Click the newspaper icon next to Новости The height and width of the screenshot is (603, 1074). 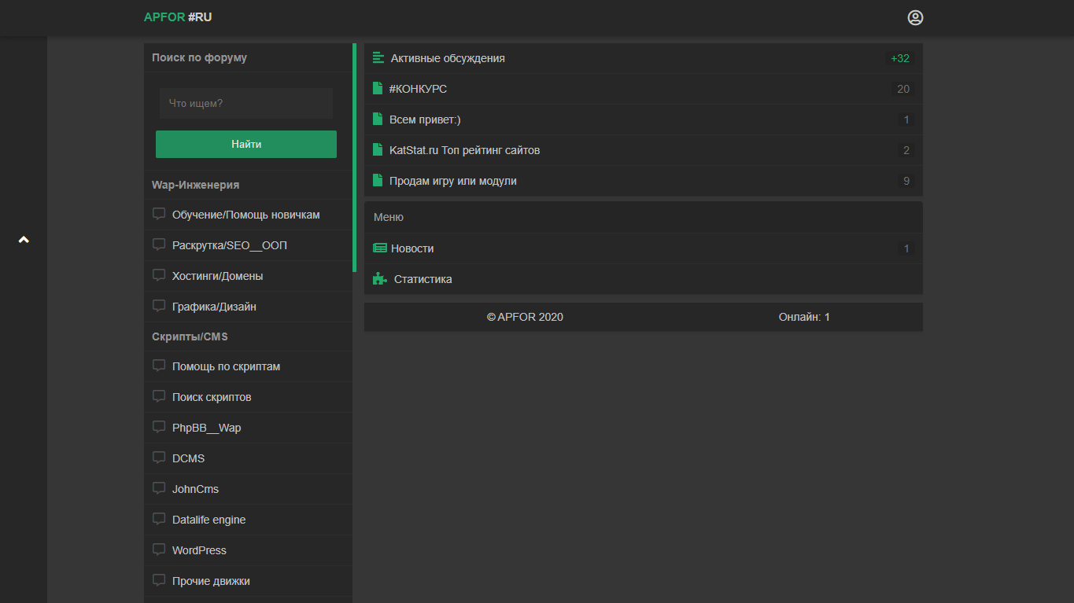pos(380,248)
